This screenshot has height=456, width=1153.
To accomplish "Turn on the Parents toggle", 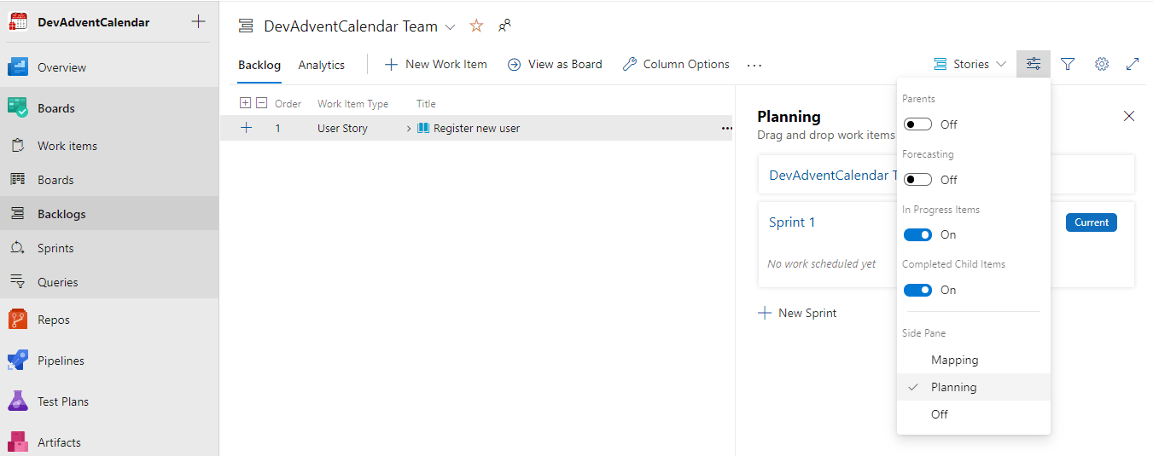I will pos(917,124).
